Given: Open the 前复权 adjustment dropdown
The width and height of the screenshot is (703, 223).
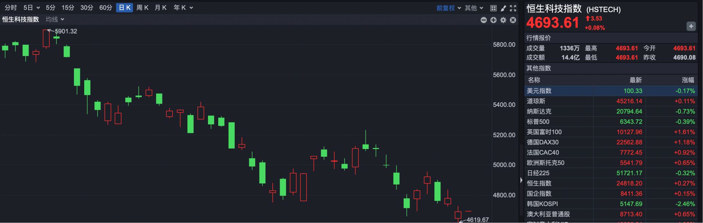Looking at the screenshot, I should [x=449, y=8].
